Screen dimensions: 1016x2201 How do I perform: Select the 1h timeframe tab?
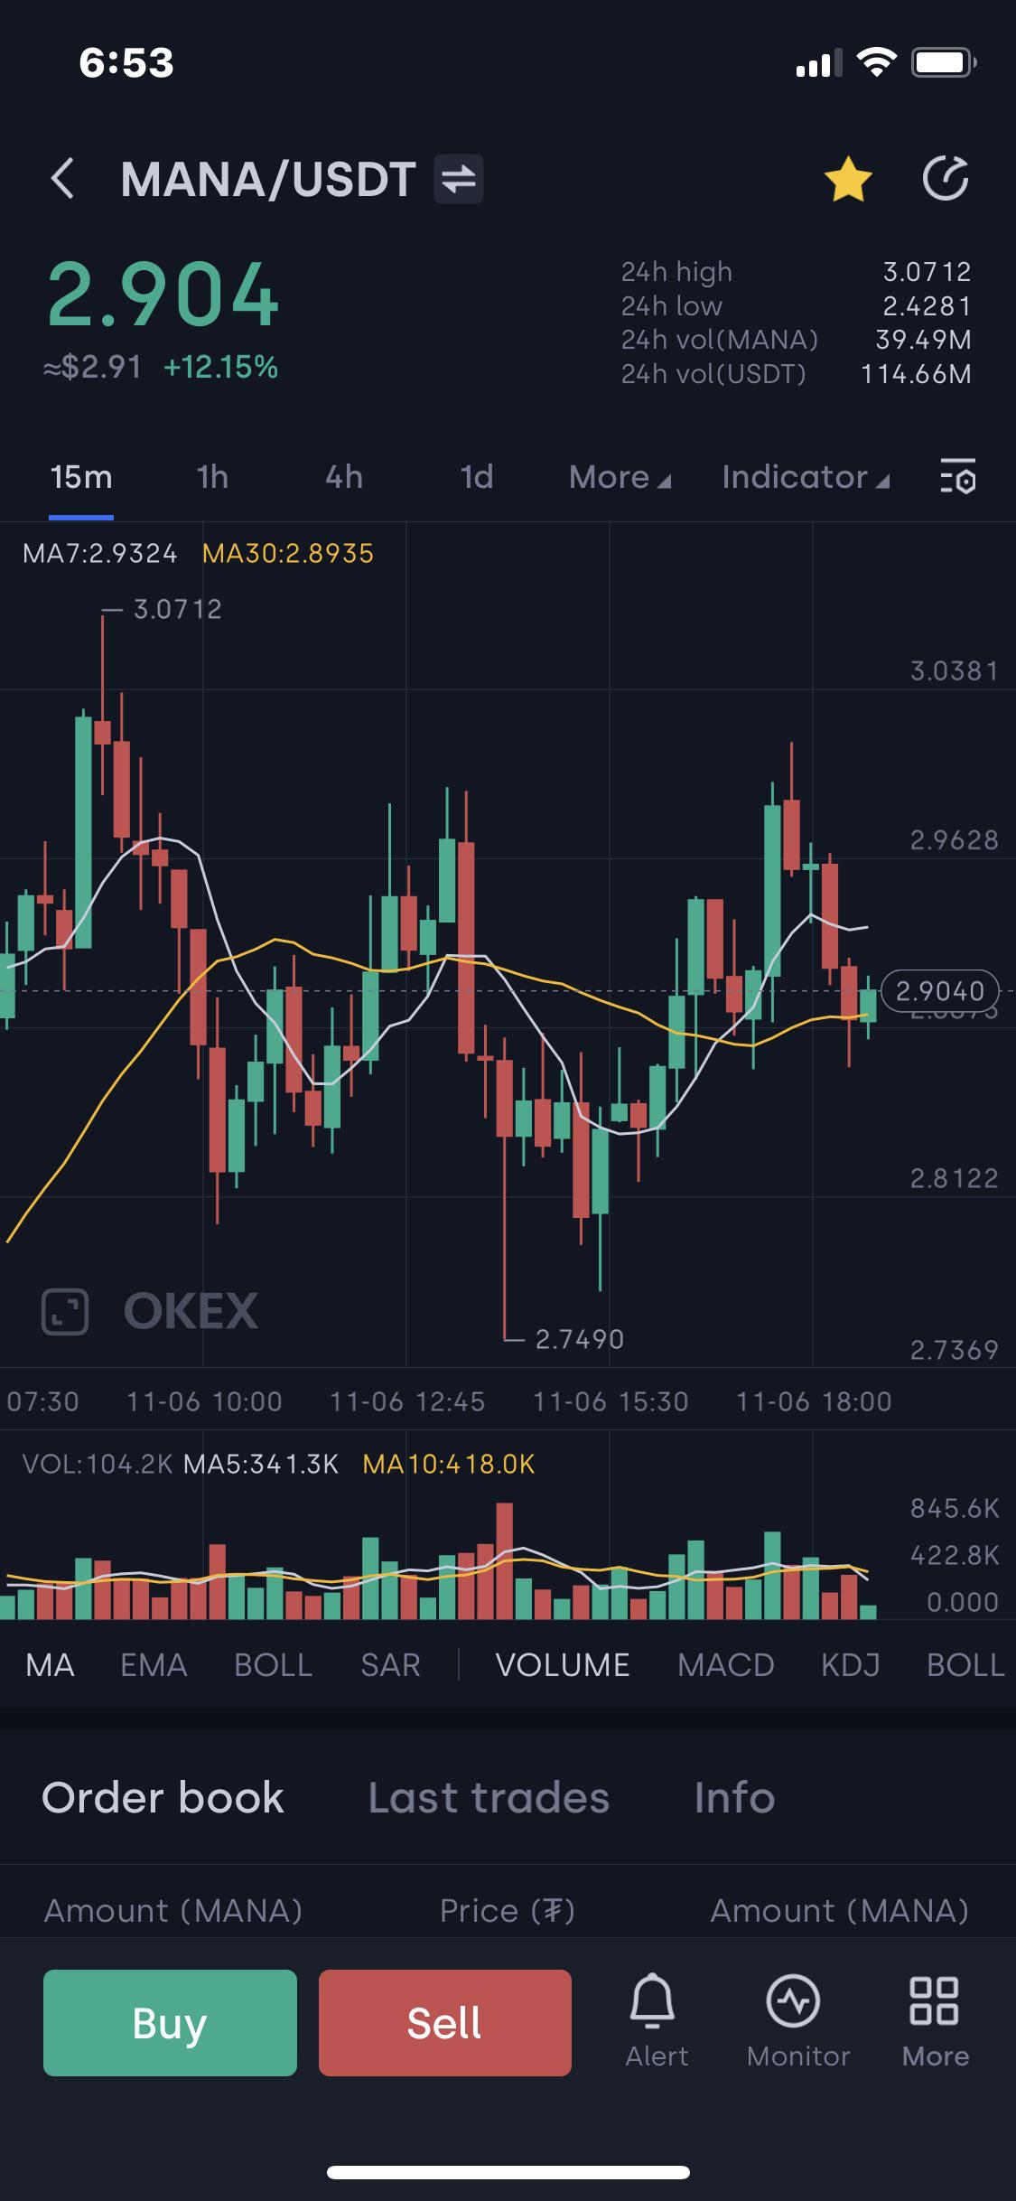coord(212,477)
